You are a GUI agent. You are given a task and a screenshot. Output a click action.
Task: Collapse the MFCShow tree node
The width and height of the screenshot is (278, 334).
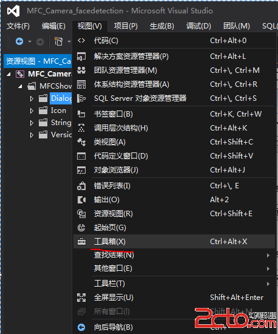(x=20, y=86)
